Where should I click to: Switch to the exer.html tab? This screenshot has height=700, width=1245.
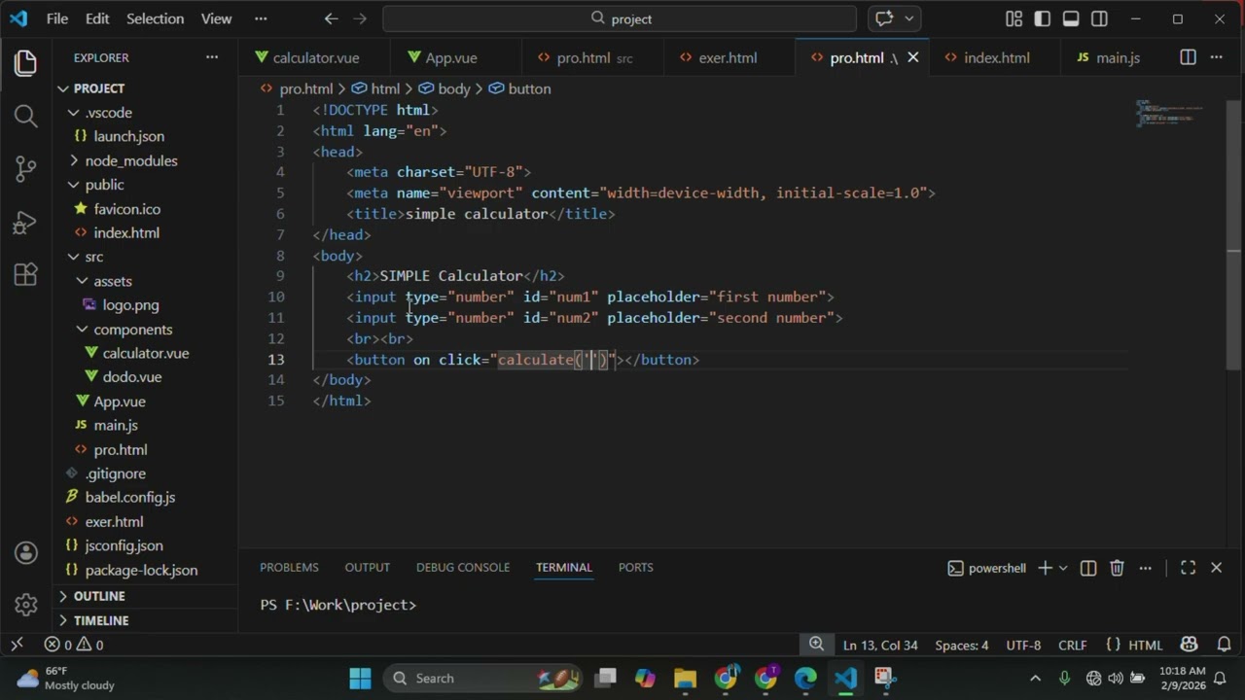click(x=728, y=57)
